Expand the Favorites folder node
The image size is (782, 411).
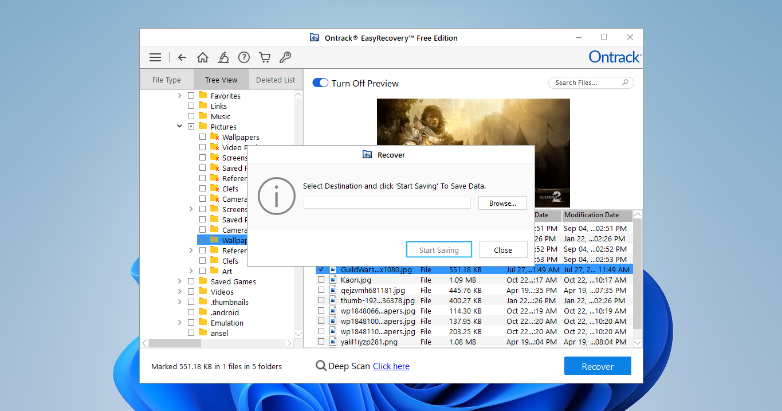(x=179, y=96)
